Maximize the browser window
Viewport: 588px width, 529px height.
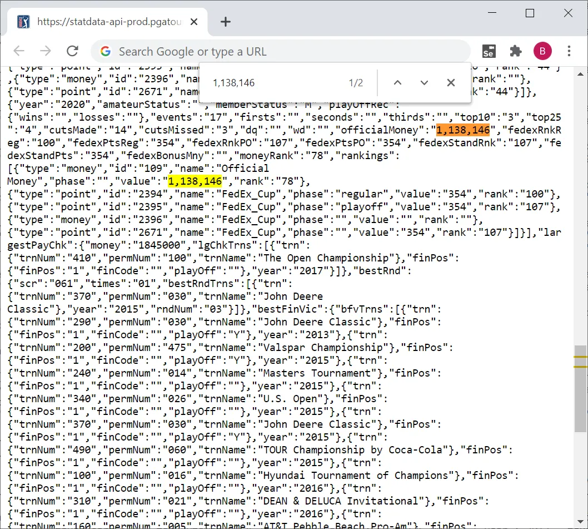tap(530, 13)
